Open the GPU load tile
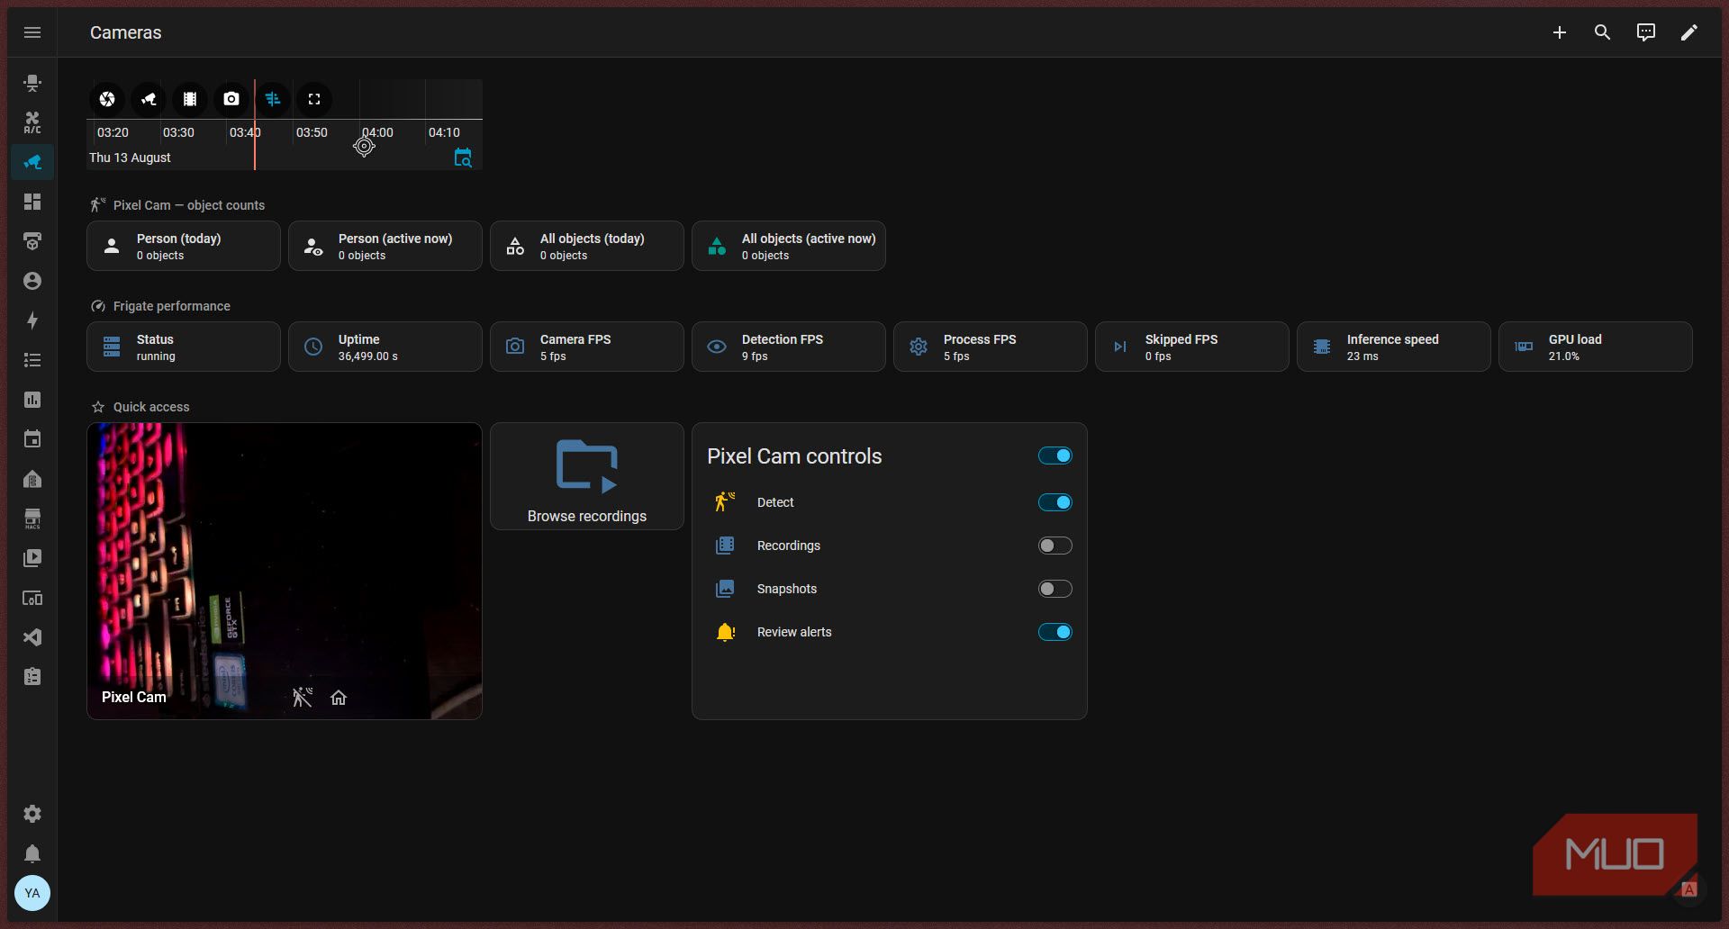The height and width of the screenshot is (929, 1729). tap(1596, 347)
